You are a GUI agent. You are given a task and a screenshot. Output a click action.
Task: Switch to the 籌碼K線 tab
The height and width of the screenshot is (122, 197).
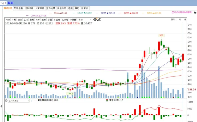point(8,8)
